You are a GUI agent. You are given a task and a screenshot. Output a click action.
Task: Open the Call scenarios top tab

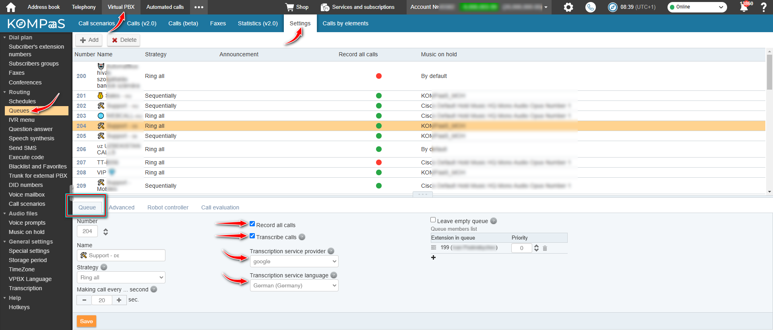point(97,23)
